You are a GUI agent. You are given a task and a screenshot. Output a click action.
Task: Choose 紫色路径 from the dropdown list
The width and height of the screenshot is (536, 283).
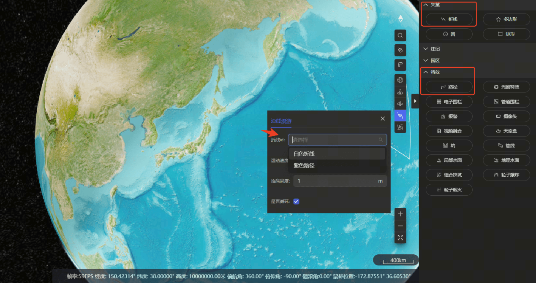(x=304, y=166)
